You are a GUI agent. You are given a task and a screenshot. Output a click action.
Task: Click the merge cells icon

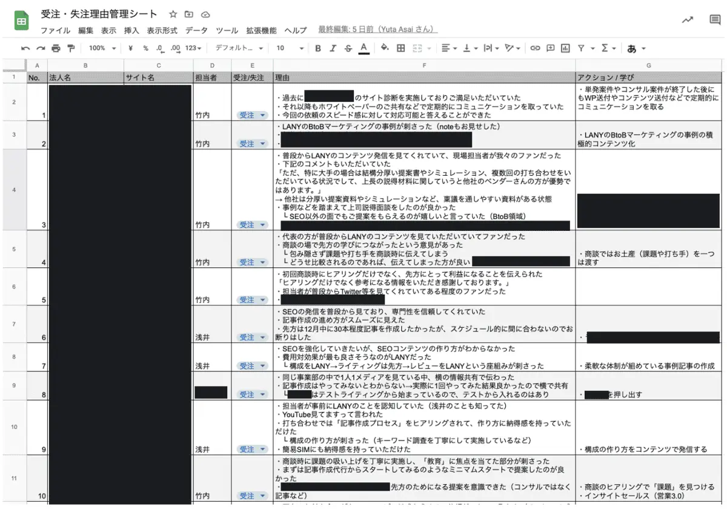417,48
